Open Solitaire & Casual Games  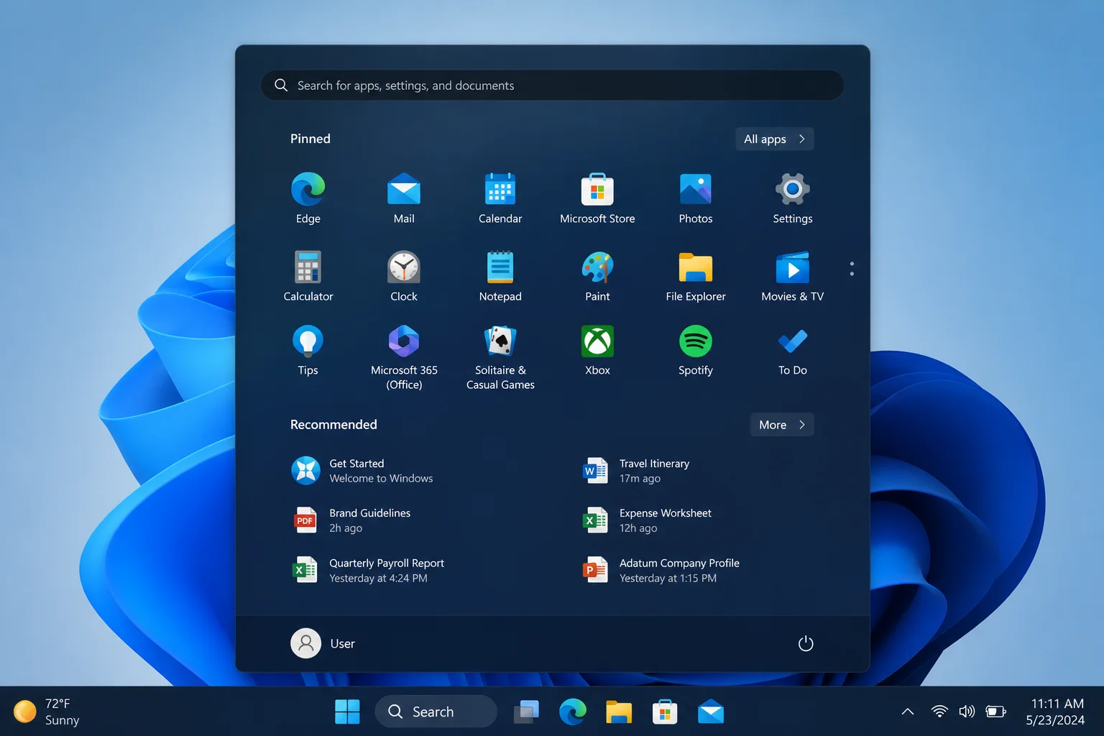pos(500,357)
